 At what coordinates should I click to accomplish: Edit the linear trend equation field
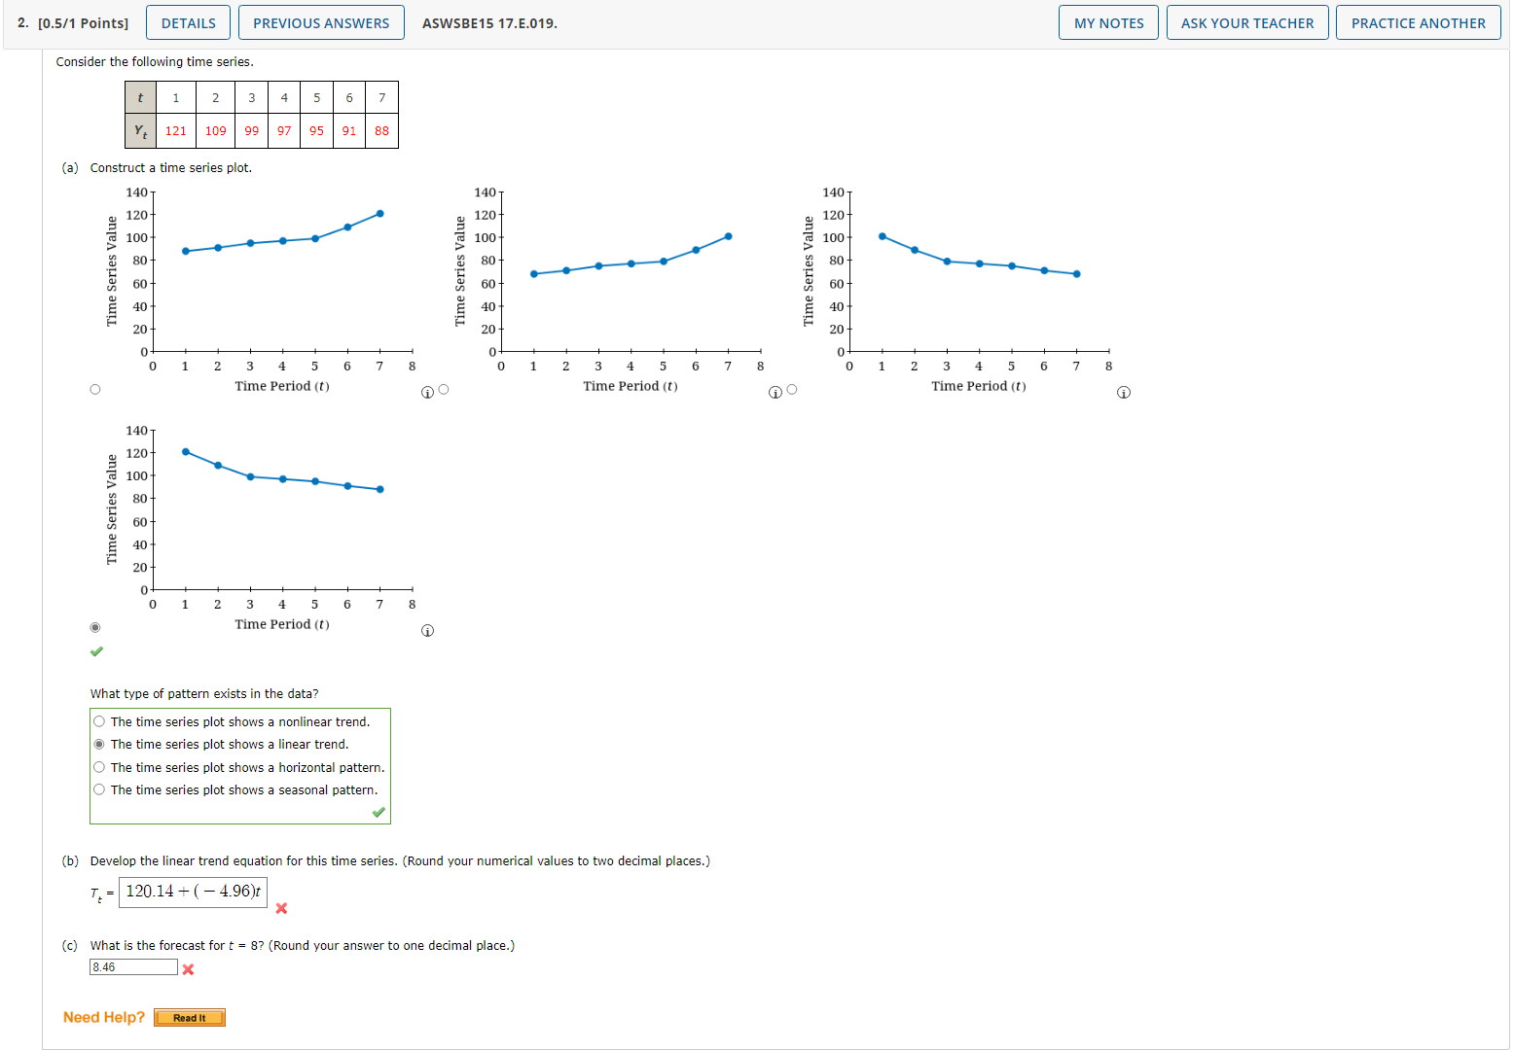click(x=193, y=892)
